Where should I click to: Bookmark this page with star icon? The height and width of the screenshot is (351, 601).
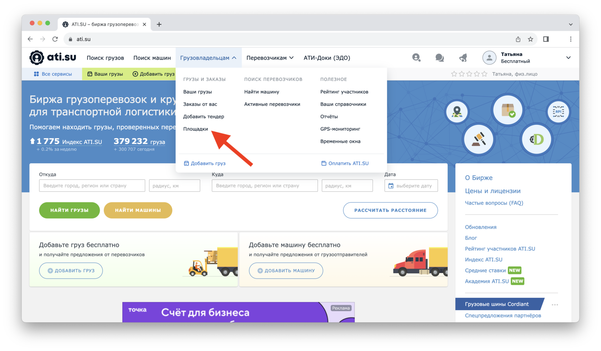pyautogui.click(x=531, y=39)
